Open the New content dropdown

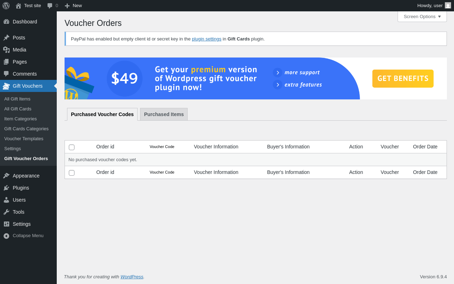coord(73,6)
